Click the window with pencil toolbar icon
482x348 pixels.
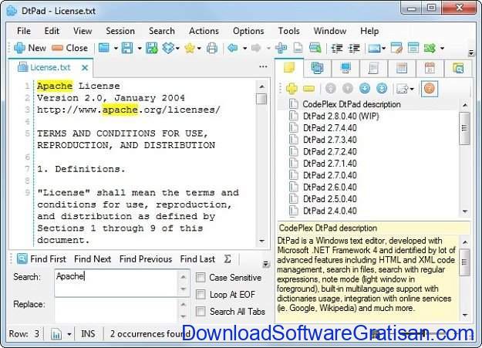pos(396,48)
